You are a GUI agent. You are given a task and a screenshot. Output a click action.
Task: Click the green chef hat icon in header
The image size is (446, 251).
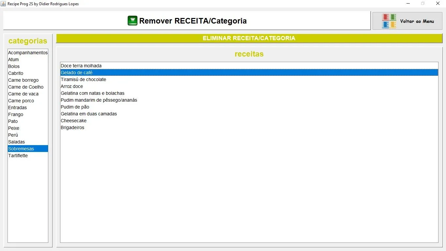(x=132, y=21)
